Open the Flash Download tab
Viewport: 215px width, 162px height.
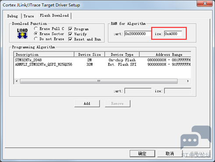point(54,15)
